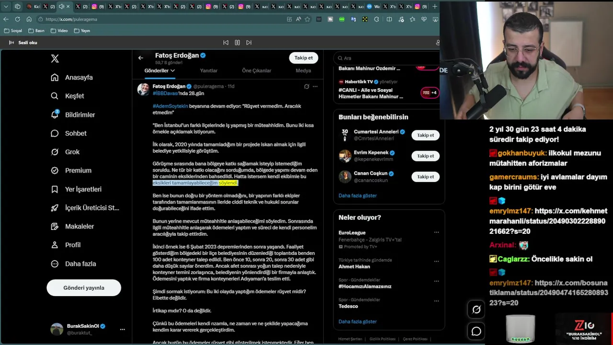Open Bildirimler notifications
613x345 pixels.
73,115
